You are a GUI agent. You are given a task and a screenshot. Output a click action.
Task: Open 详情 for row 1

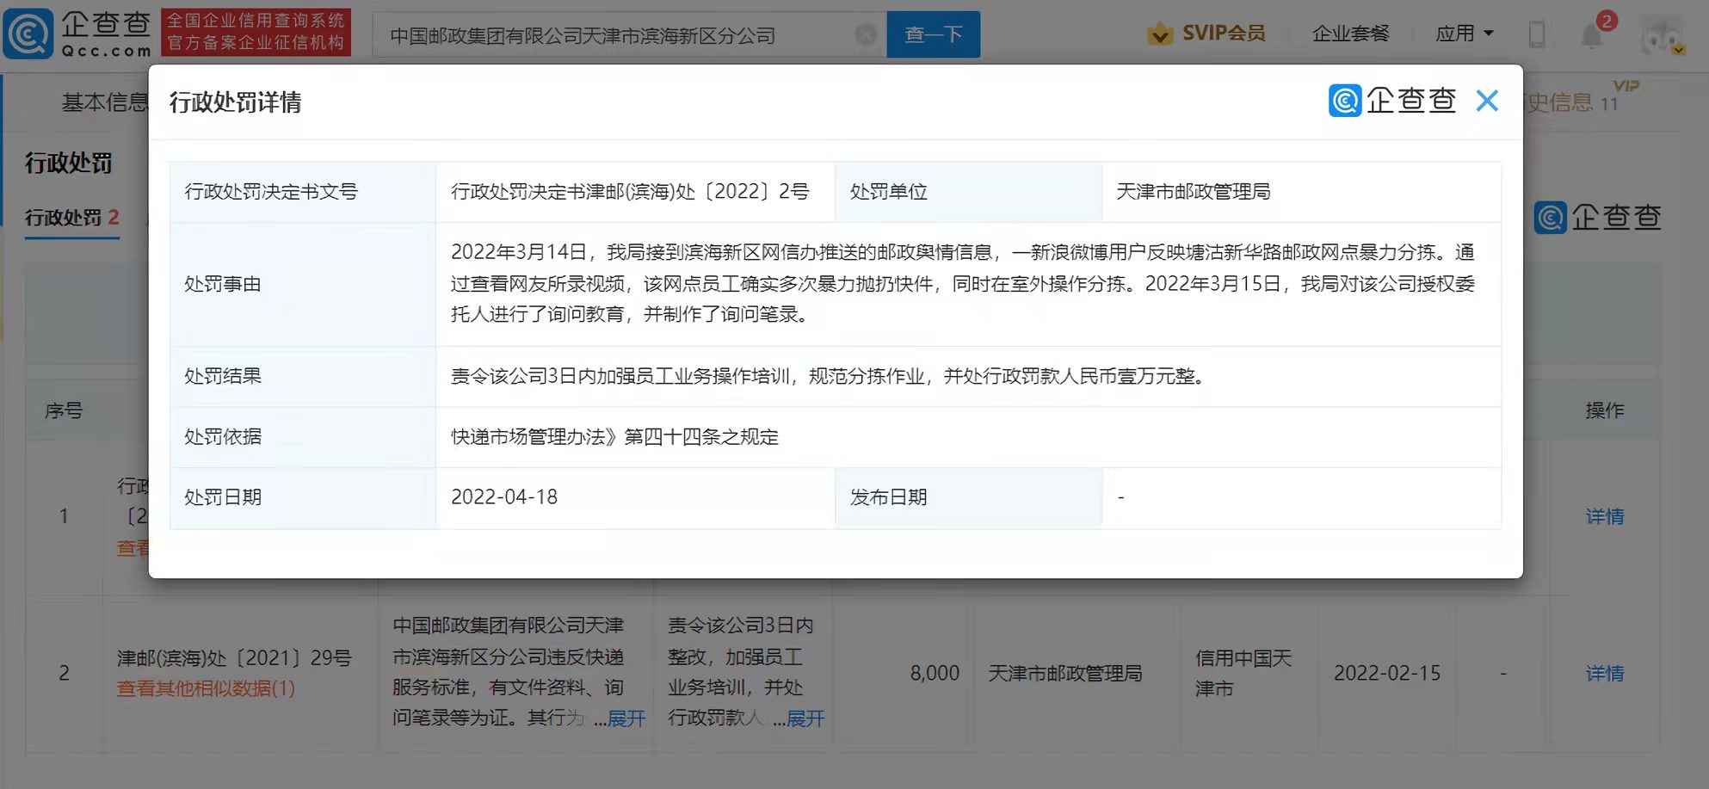[1604, 516]
